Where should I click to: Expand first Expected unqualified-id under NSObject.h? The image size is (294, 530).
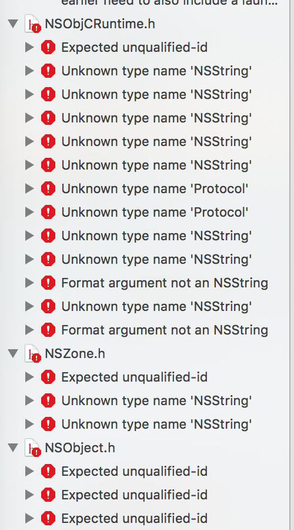click(29, 471)
